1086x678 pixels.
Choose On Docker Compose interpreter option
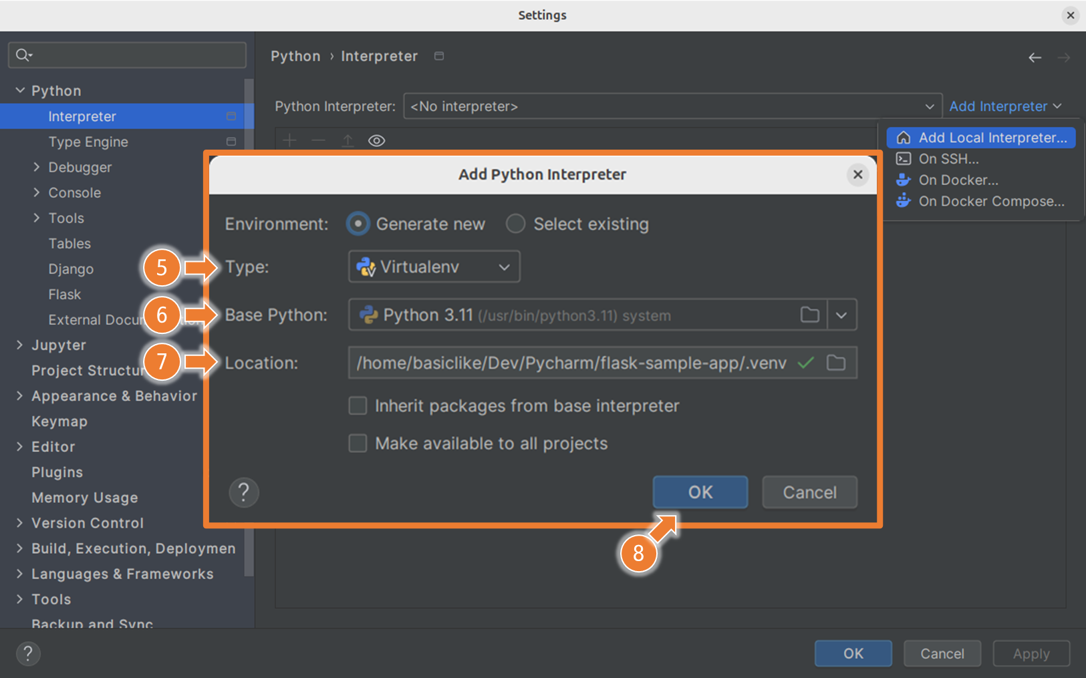[x=981, y=201]
